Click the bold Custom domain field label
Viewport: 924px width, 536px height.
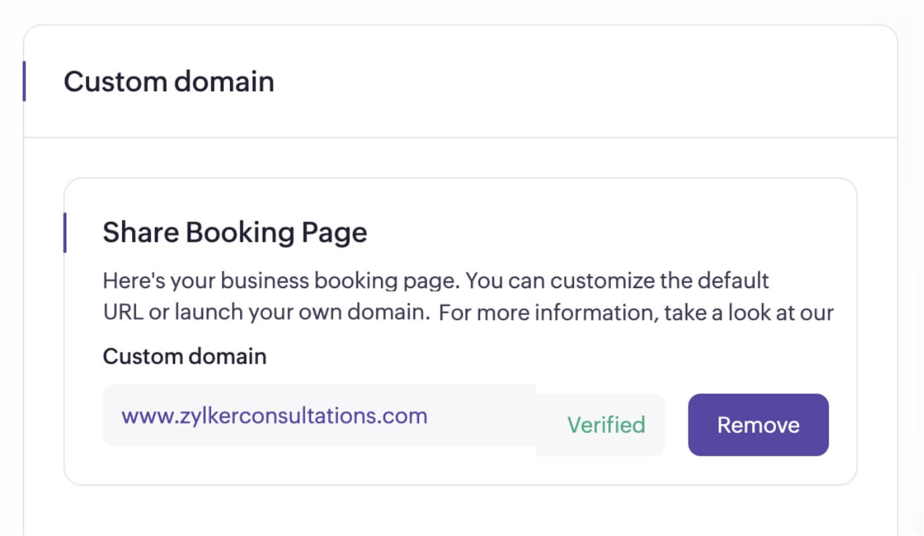(x=184, y=356)
